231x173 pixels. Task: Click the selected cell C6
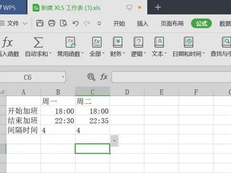click(92, 148)
